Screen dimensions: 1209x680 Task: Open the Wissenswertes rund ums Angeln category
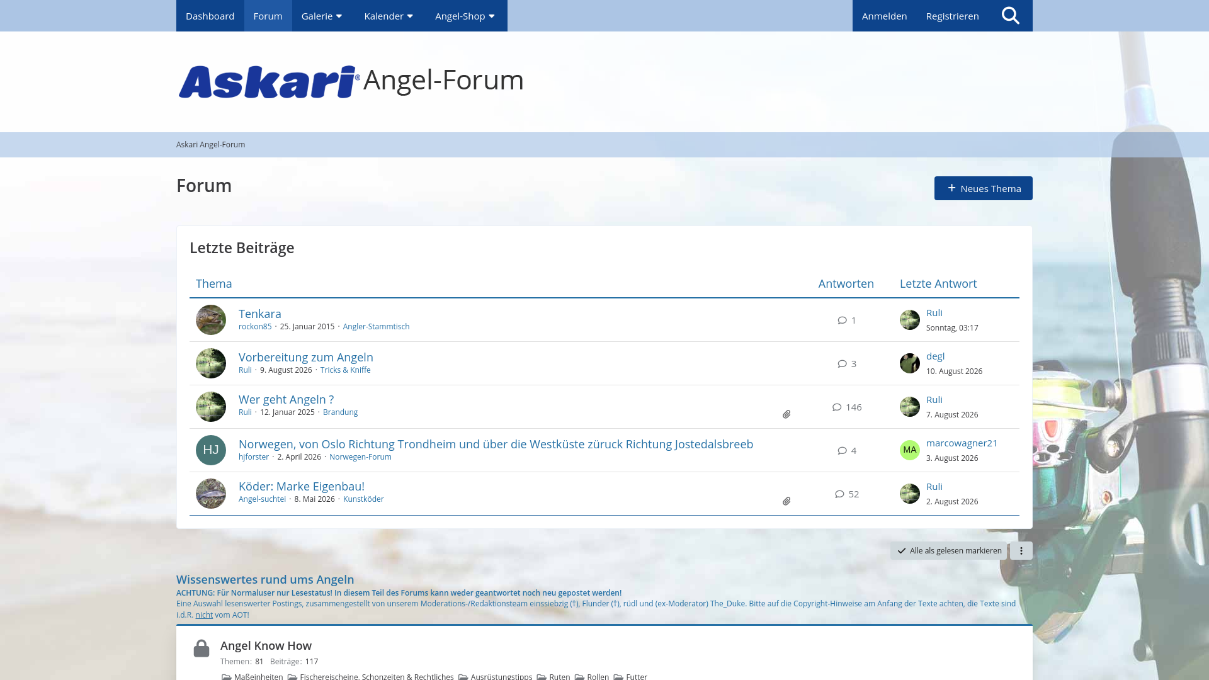[x=265, y=579]
